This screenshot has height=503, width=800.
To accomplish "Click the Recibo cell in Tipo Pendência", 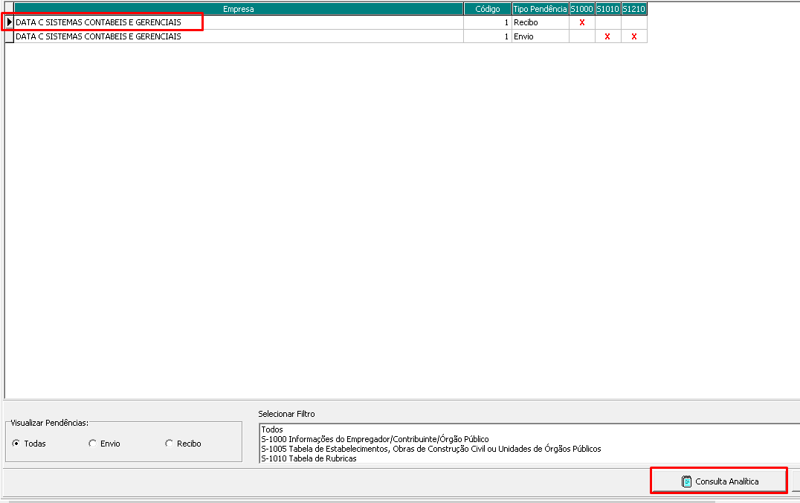I will pos(541,22).
